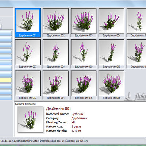Choose the Дербенник 008 plant thumbnail
This screenshot has width=146, height=146.
[56, 52]
